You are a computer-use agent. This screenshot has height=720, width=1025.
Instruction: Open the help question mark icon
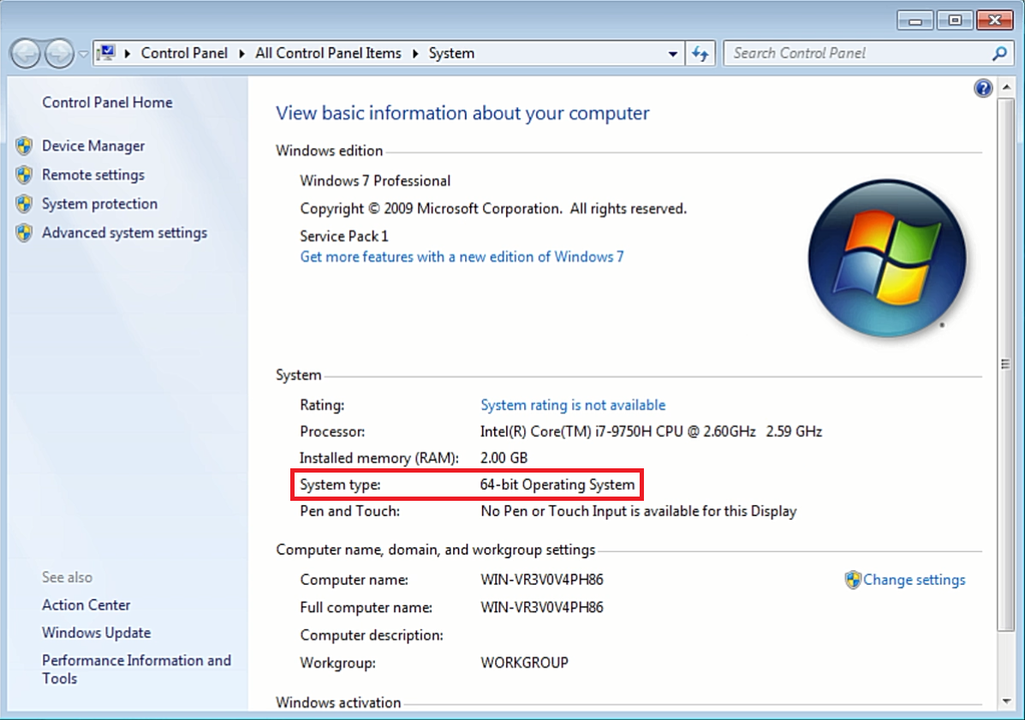[982, 88]
